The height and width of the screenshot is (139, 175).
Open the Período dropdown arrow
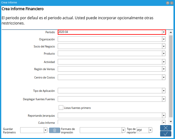(164, 32)
